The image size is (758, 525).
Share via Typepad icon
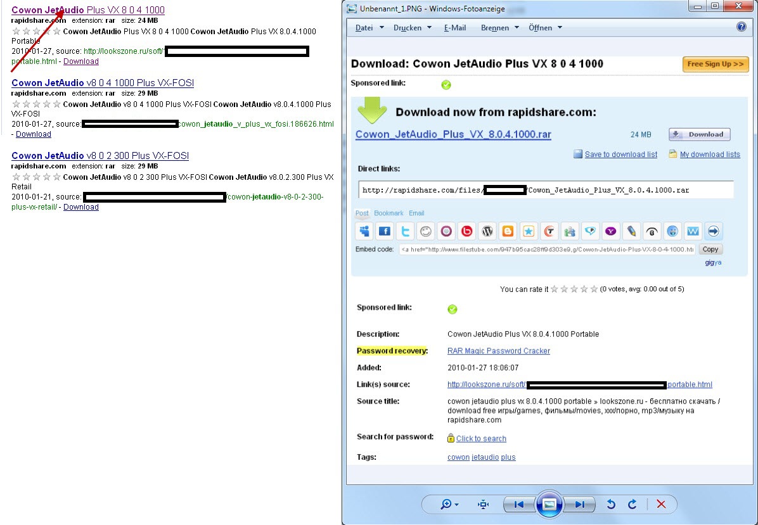[x=549, y=231]
